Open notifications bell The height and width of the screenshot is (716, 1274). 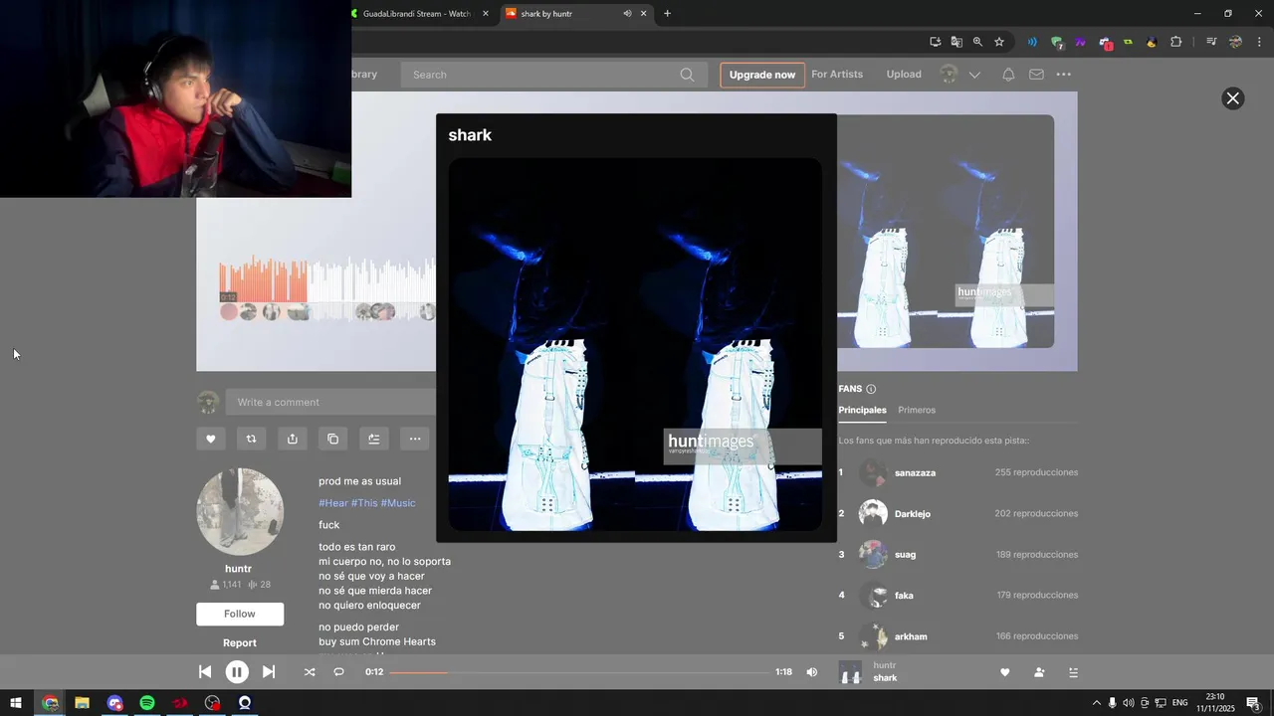(1008, 75)
